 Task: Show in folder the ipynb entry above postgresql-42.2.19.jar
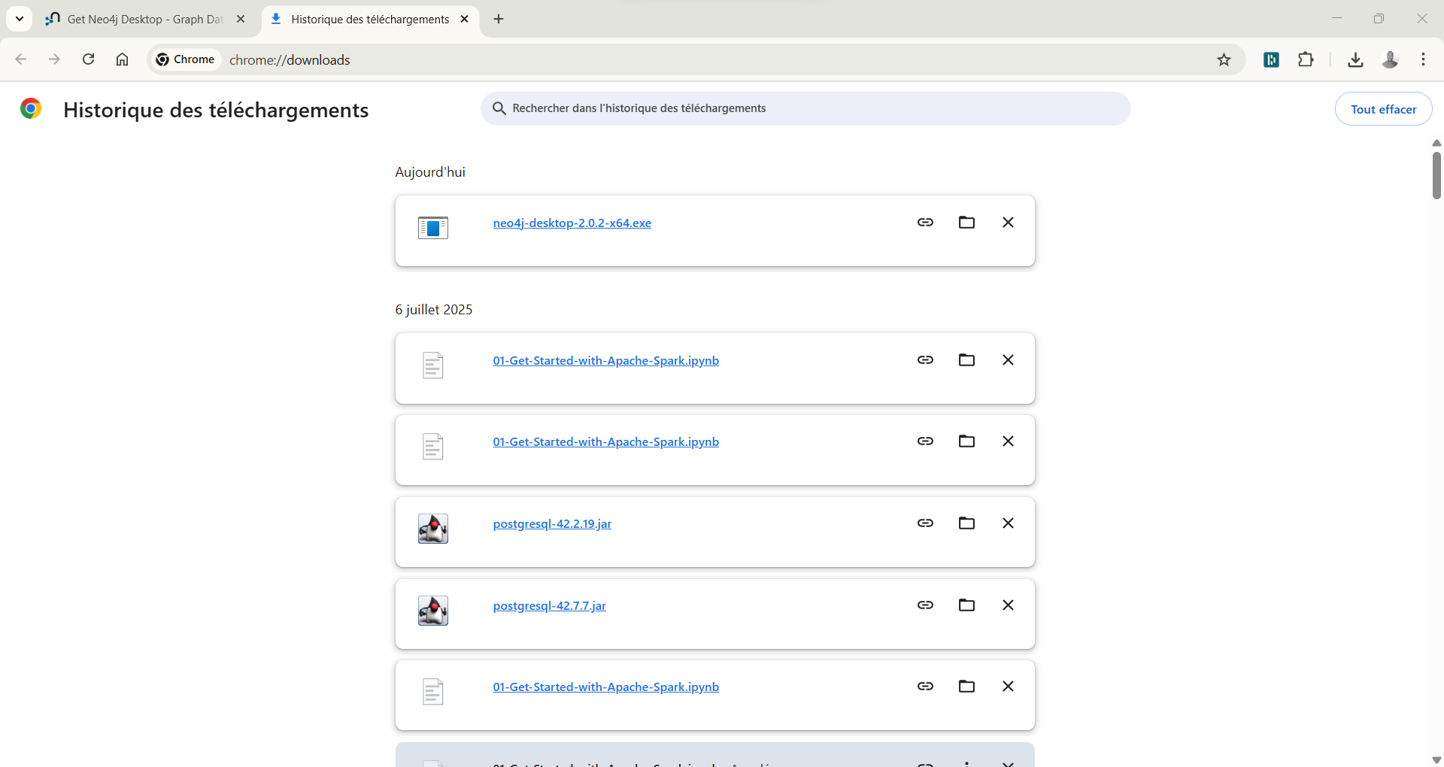point(966,441)
